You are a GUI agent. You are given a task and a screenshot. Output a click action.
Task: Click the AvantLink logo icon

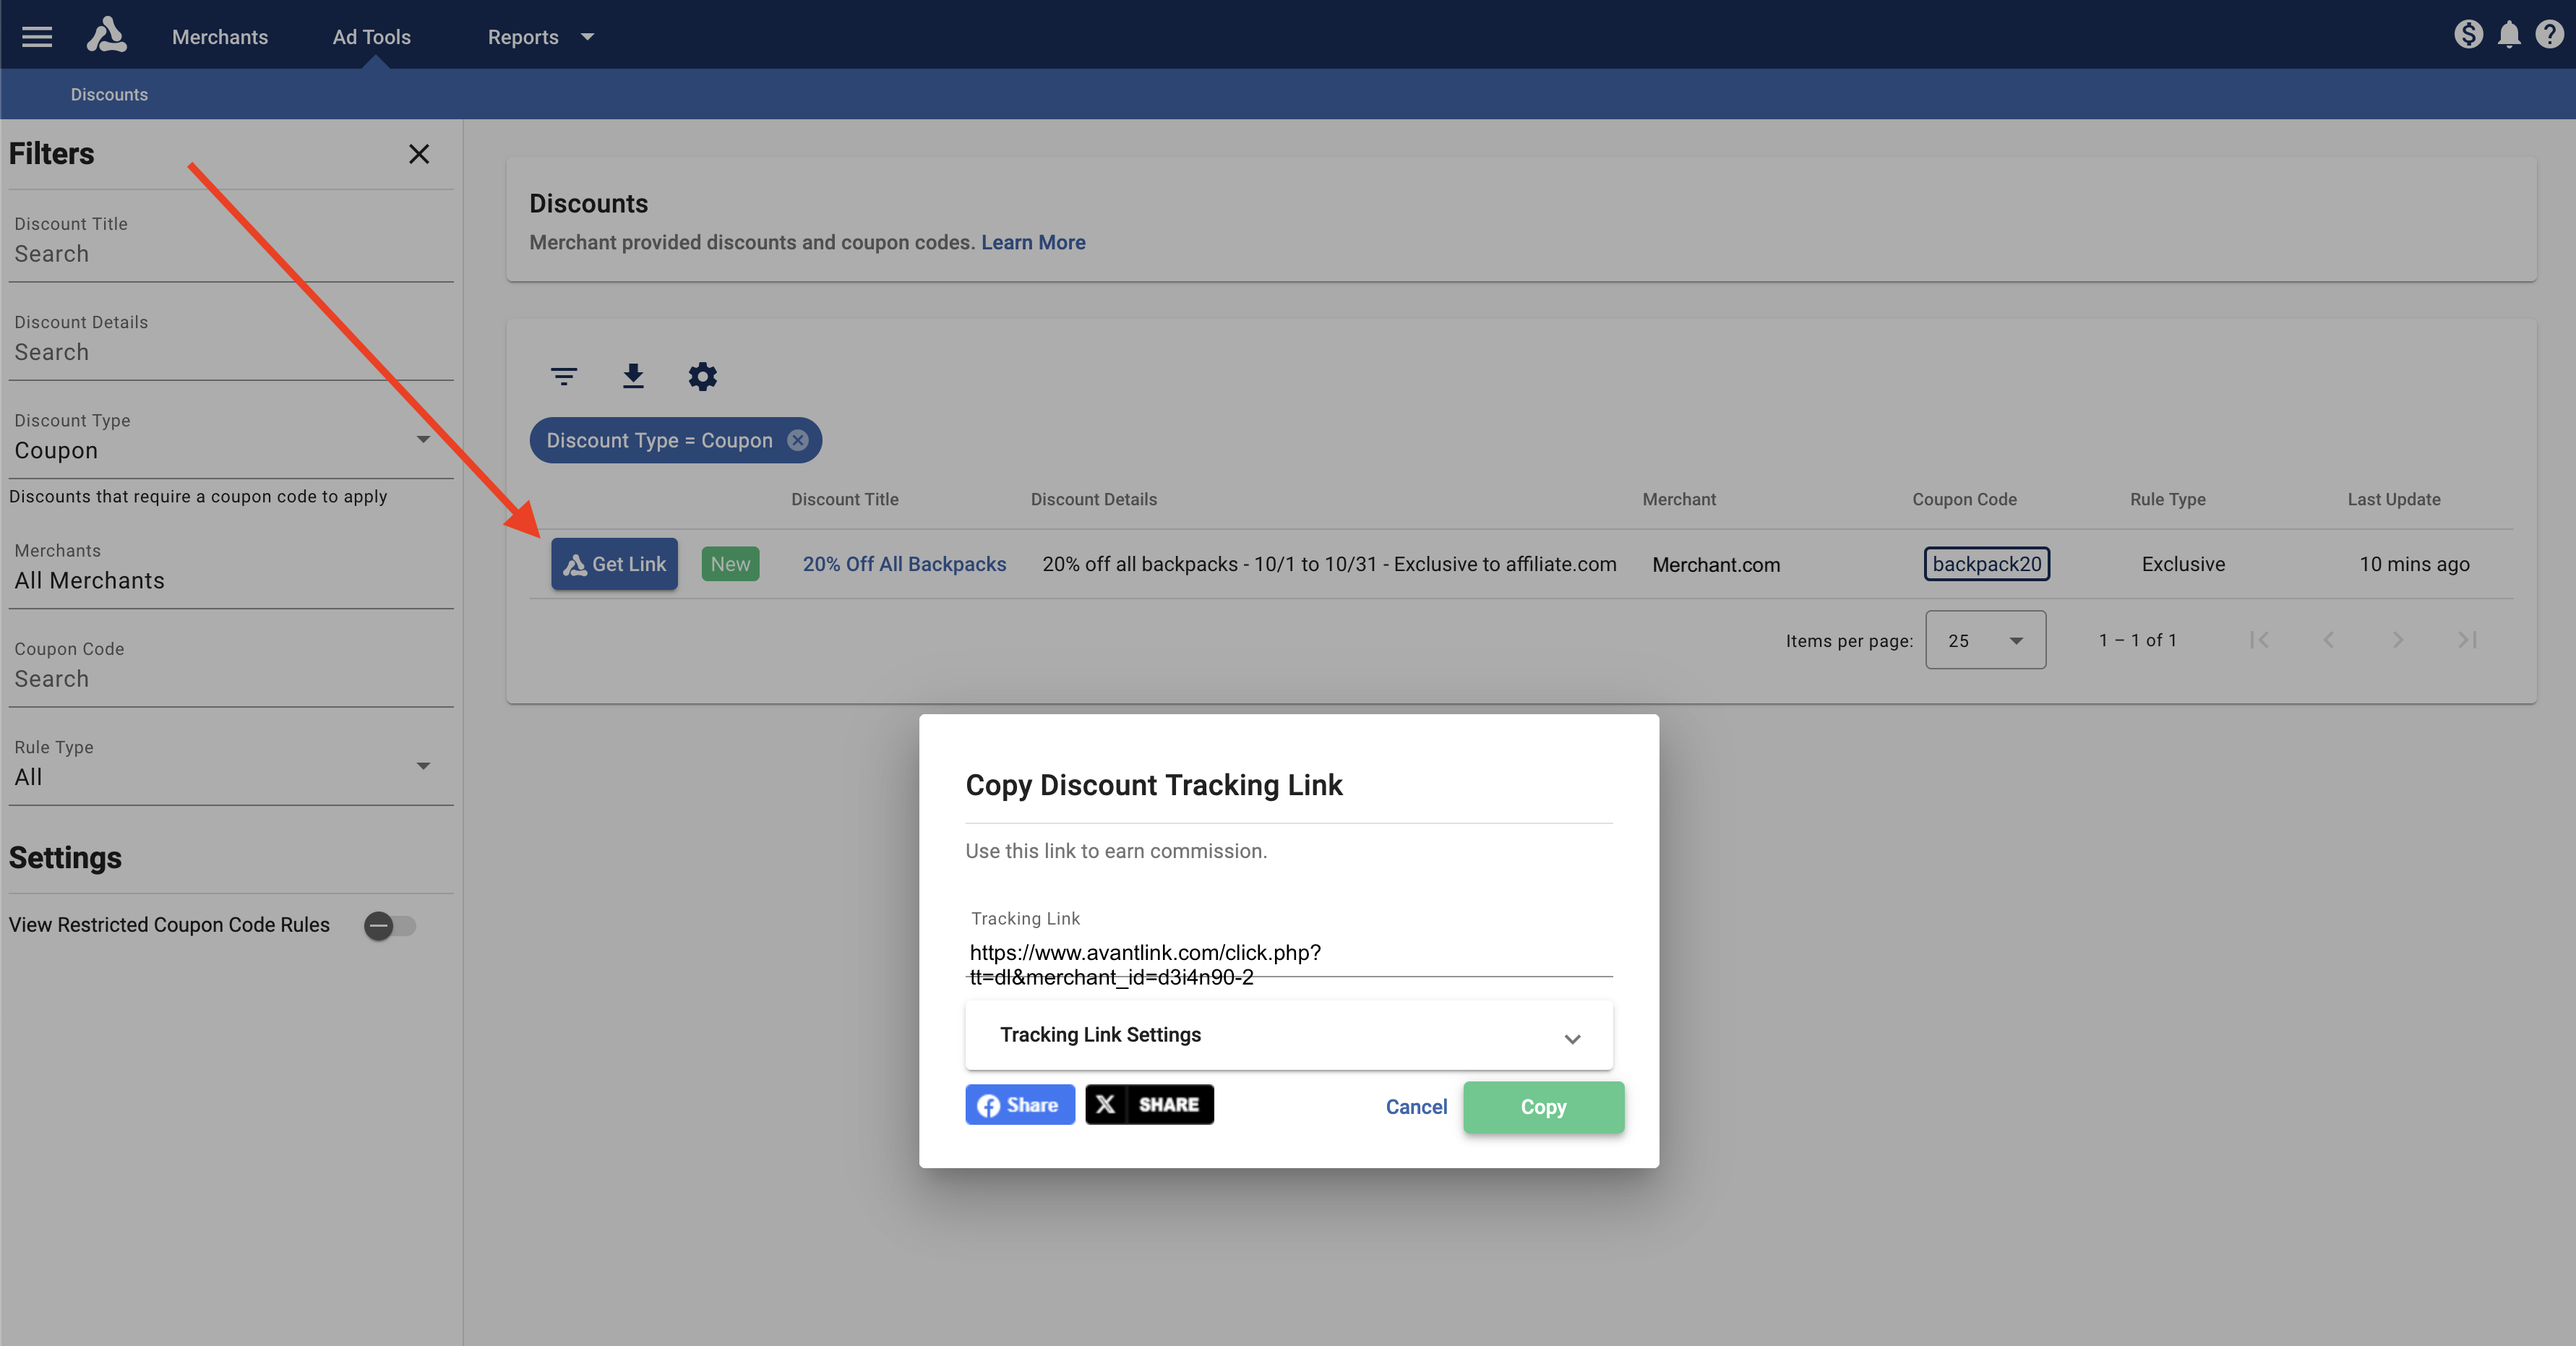[106, 35]
